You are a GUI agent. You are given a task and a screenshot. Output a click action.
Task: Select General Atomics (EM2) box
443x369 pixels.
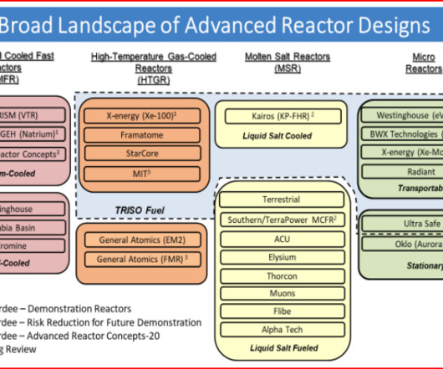coord(142,240)
